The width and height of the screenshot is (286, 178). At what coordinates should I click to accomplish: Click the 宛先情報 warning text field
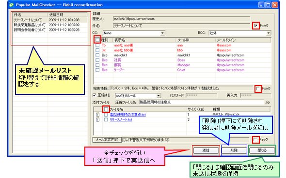pyautogui.click(x=181, y=89)
